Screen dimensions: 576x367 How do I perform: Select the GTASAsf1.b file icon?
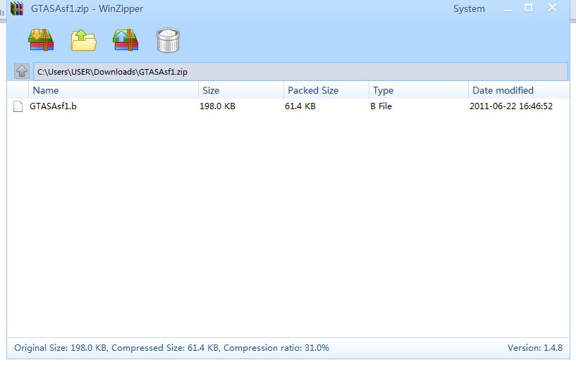tap(18, 106)
